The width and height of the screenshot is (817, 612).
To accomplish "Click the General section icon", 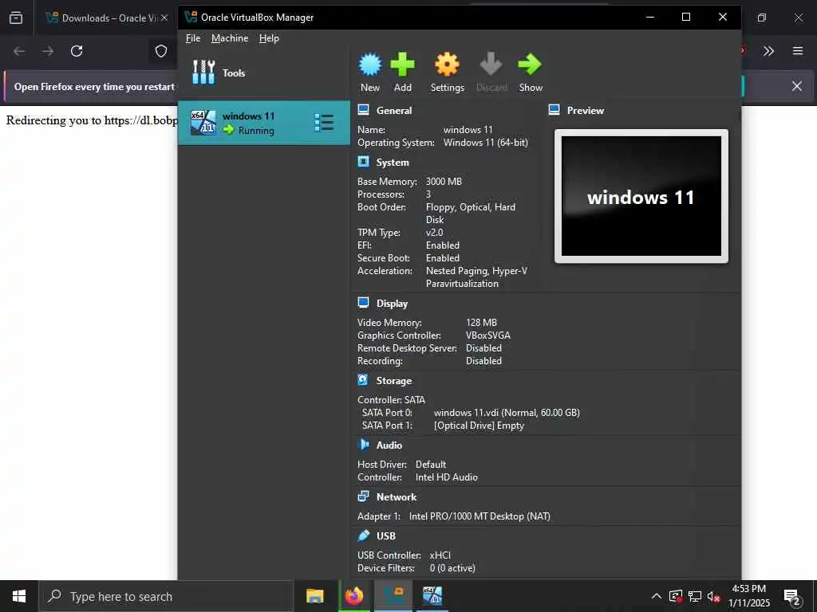I will coord(363,110).
